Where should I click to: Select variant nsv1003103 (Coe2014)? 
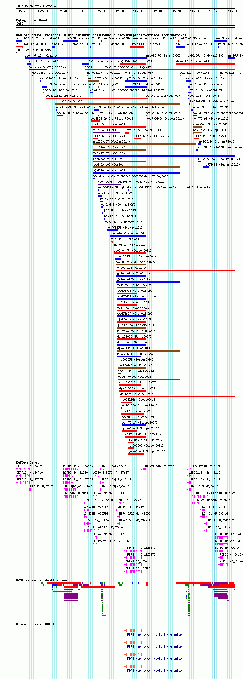tap(71, 101)
